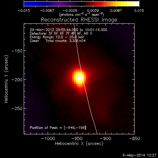Click the Position of Peak annotation
The width and height of the screenshot is (158, 158).
click(x=58, y=128)
